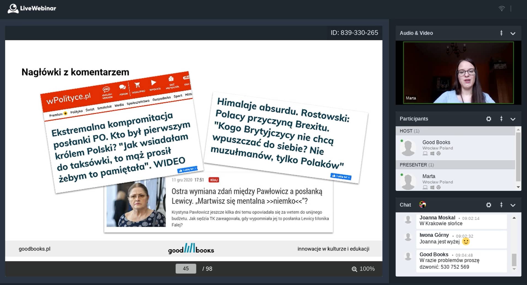The width and height of the screenshot is (527, 285).
Task: Click the 100% zoom level
Action: (367, 269)
